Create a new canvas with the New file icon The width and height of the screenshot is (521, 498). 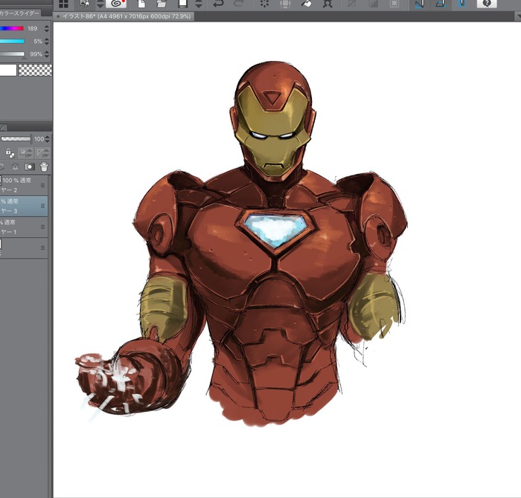pos(141,4)
